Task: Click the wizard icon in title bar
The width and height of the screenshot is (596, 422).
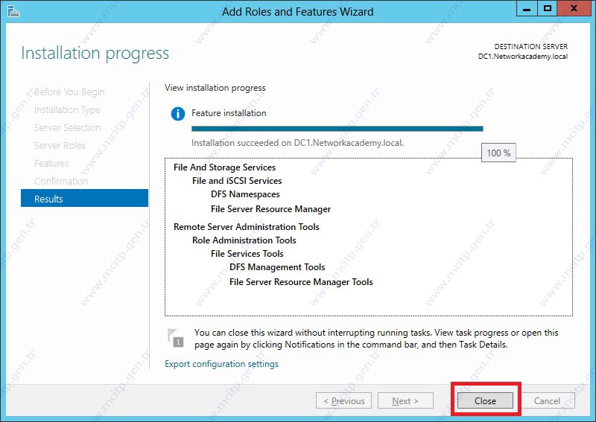Action: (13, 12)
